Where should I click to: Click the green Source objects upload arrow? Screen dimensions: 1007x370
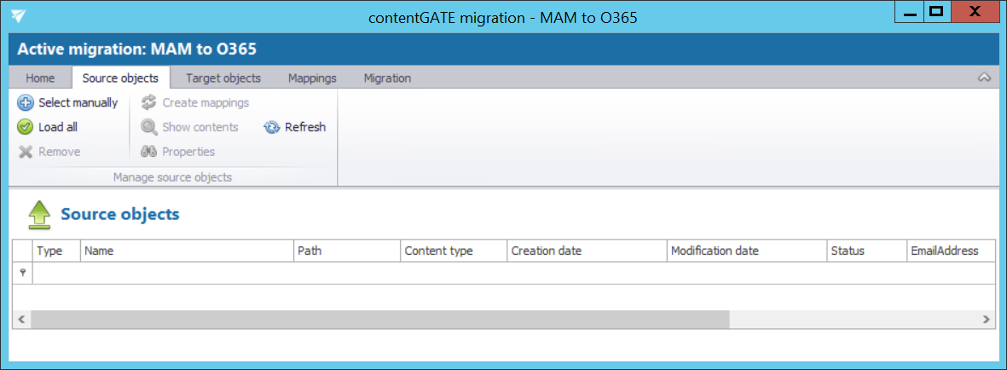(x=39, y=215)
